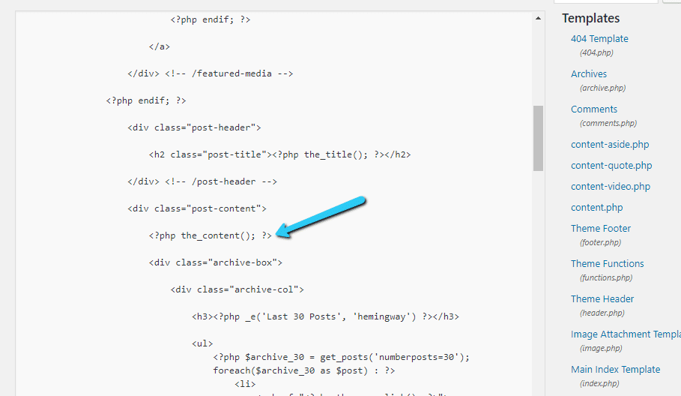Open the content.php template

(596, 208)
